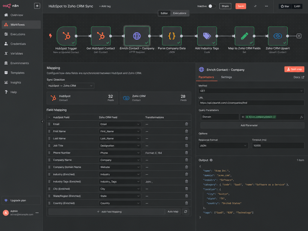Delete the Country (Enriched) mapping row
The width and height of the screenshot is (308, 231).
point(186,203)
